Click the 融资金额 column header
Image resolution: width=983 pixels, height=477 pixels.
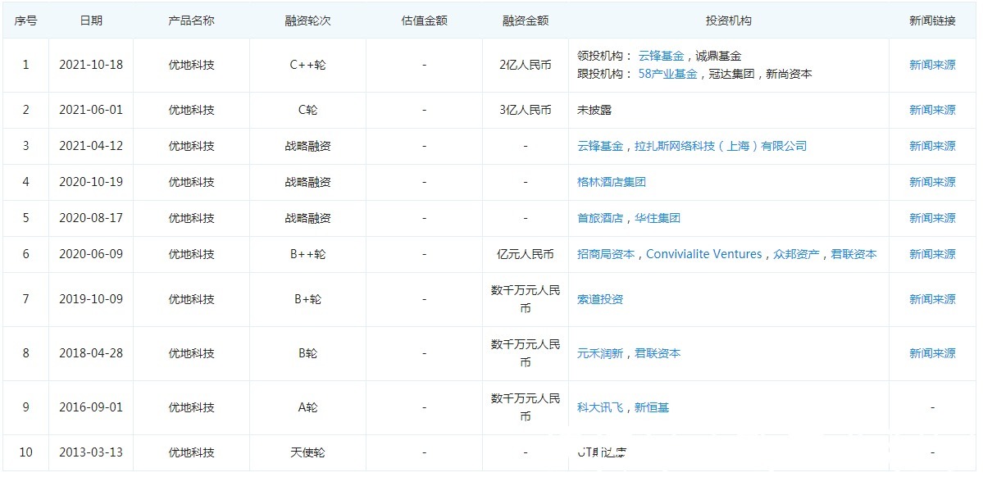click(526, 20)
